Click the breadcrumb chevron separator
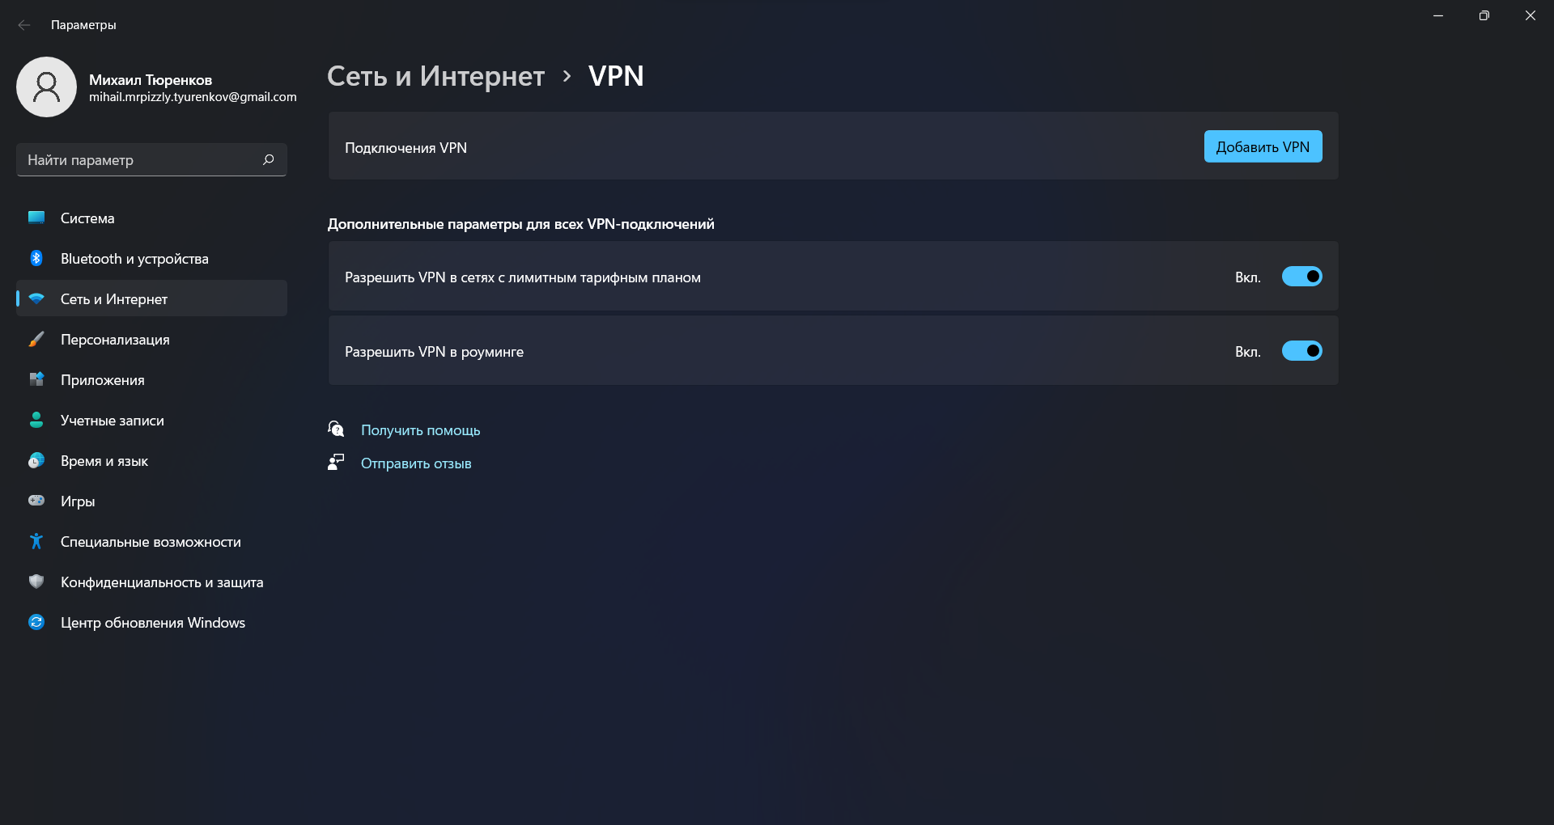The height and width of the screenshot is (825, 1554). click(567, 76)
